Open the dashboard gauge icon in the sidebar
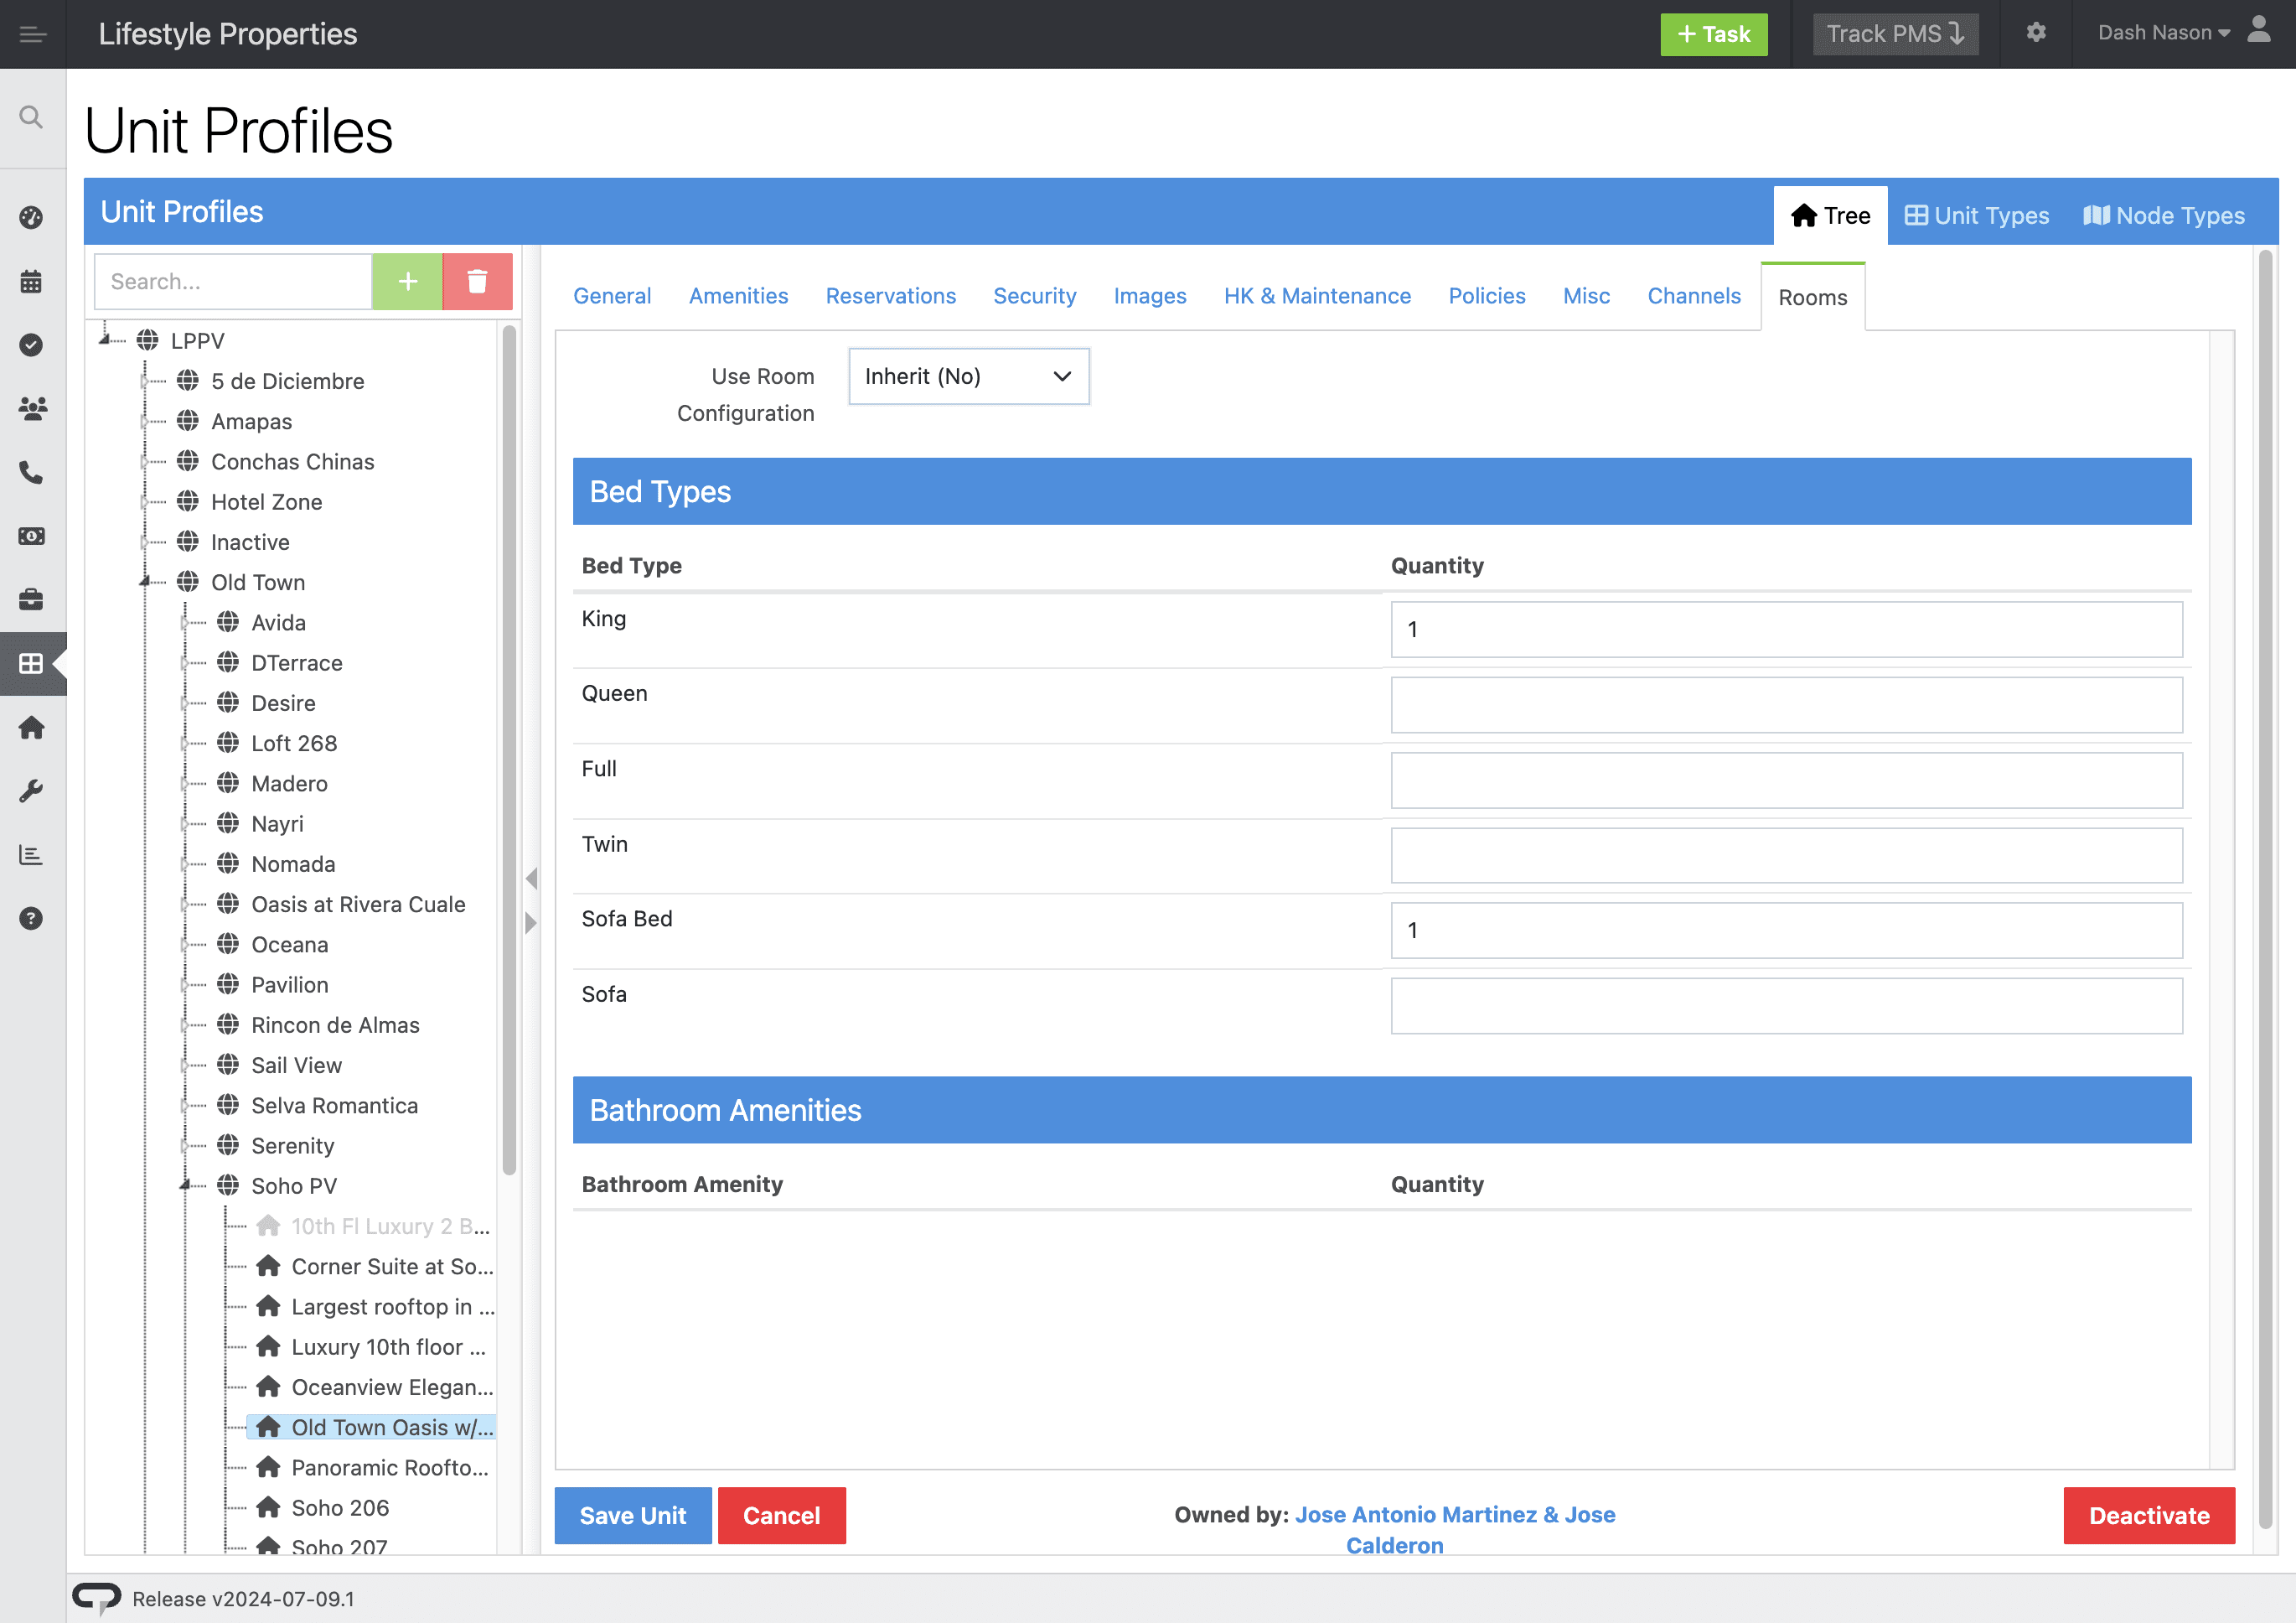This screenshot has height=1623, width=2296. click(x=31, y=217)
